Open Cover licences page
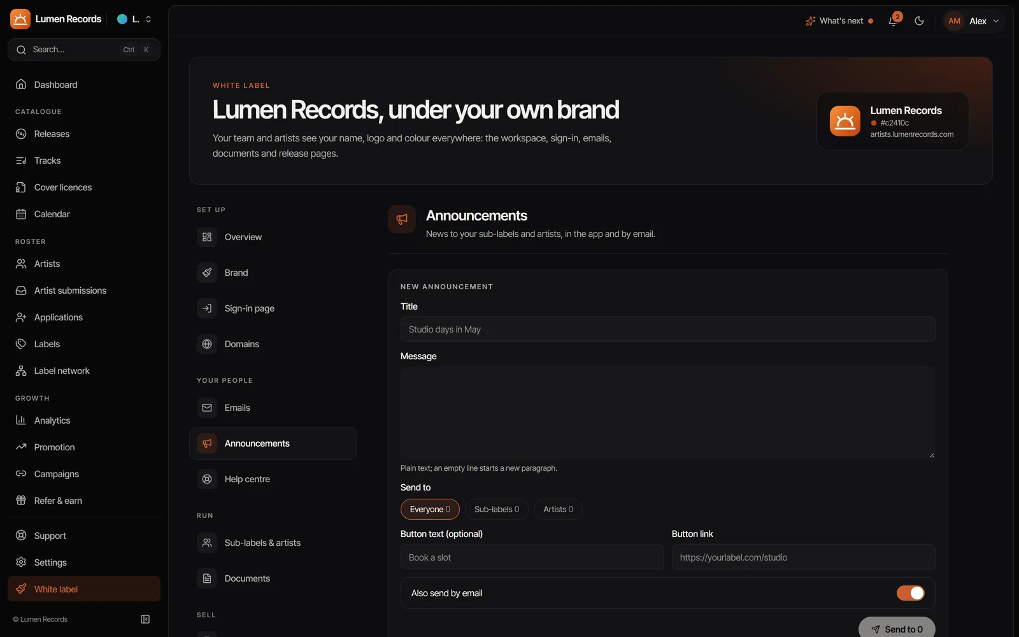The height and width of the screenshot is (637, 1019). pos(84,187)
